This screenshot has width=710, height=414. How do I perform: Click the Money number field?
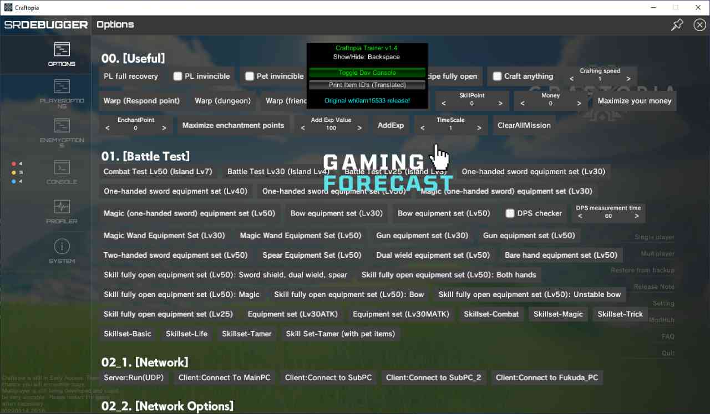tap(551, 104)
